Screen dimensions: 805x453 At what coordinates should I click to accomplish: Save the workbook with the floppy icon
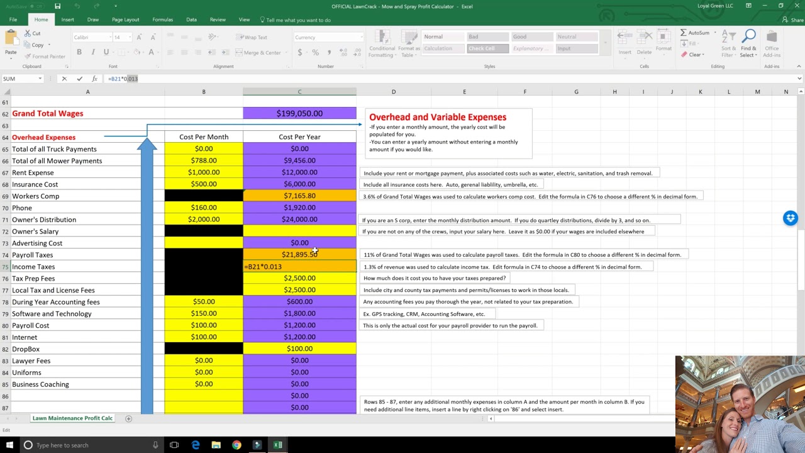57,6
